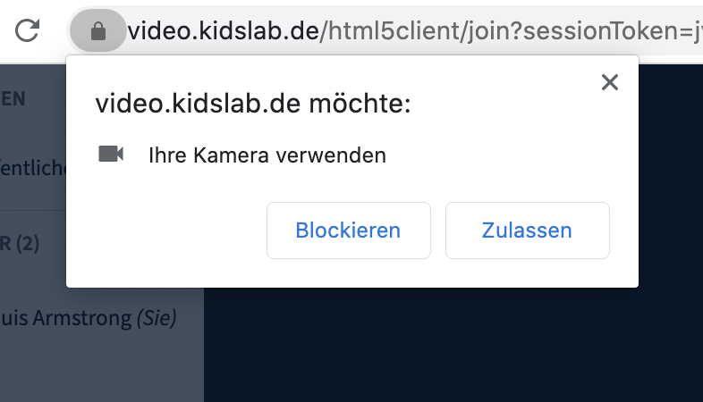Screen dimensions: 703x402
Task: Click the user list header showing (2)
Action: [x=20, y=242]
